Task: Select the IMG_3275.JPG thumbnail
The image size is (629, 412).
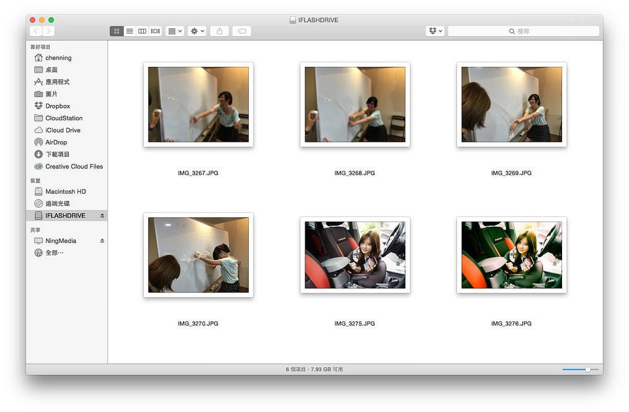Action: [x=355, y=255]
